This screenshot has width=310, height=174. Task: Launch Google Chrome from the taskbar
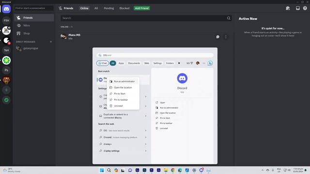click(173, 170)
